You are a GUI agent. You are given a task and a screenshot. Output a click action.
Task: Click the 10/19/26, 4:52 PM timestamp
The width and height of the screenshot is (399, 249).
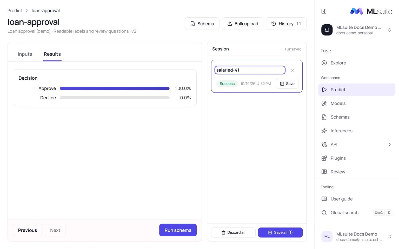256,84
